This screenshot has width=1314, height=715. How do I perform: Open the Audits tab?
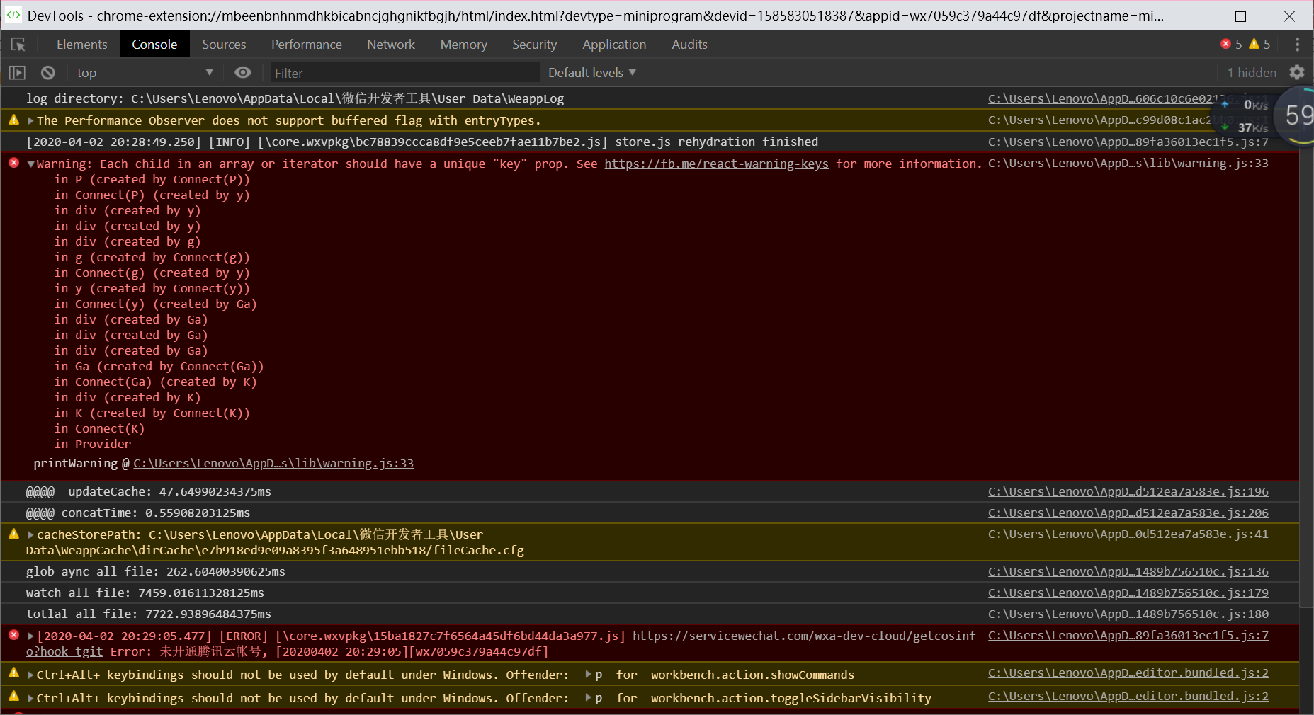click(689, 45)
